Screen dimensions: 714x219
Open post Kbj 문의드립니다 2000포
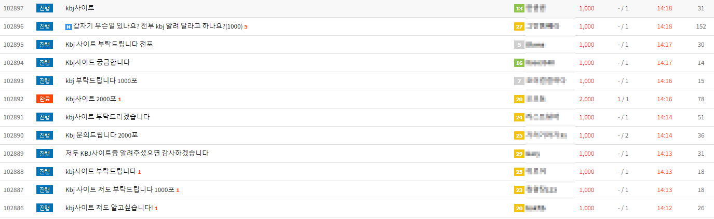point(101,135)
